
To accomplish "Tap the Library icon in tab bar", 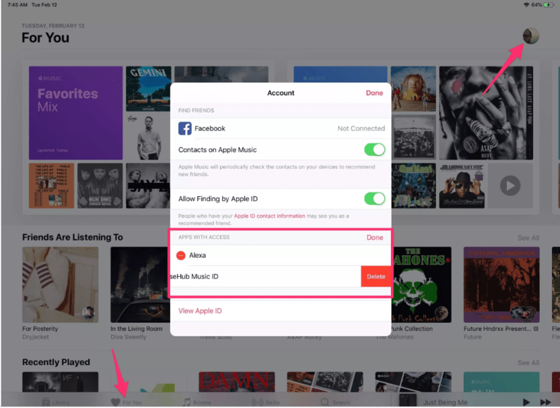I will (x=46, y=402).
